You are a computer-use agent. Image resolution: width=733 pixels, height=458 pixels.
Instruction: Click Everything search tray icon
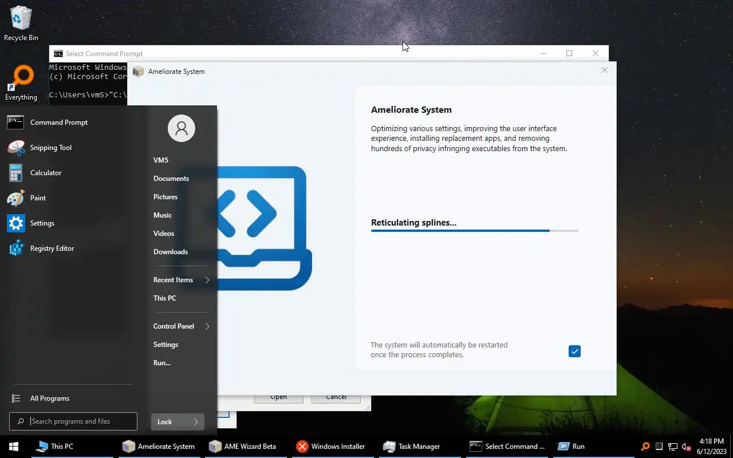tap(645, 447)
